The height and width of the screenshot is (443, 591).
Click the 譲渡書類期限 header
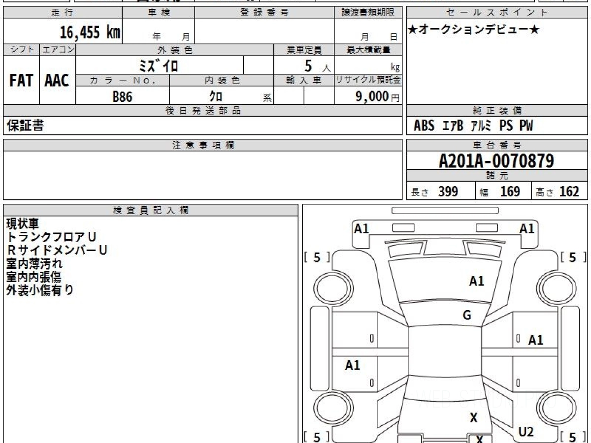368,13
